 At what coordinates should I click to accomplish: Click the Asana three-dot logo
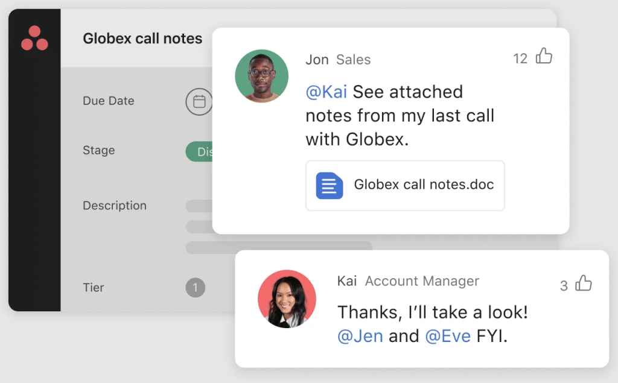pos(34,38)
